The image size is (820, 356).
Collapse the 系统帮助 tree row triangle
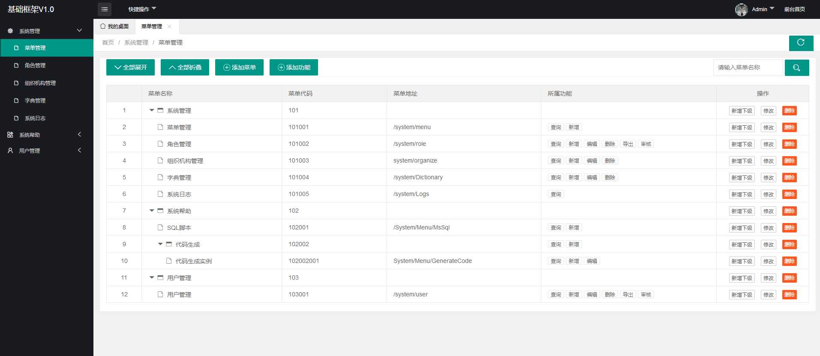coord(152,211)
